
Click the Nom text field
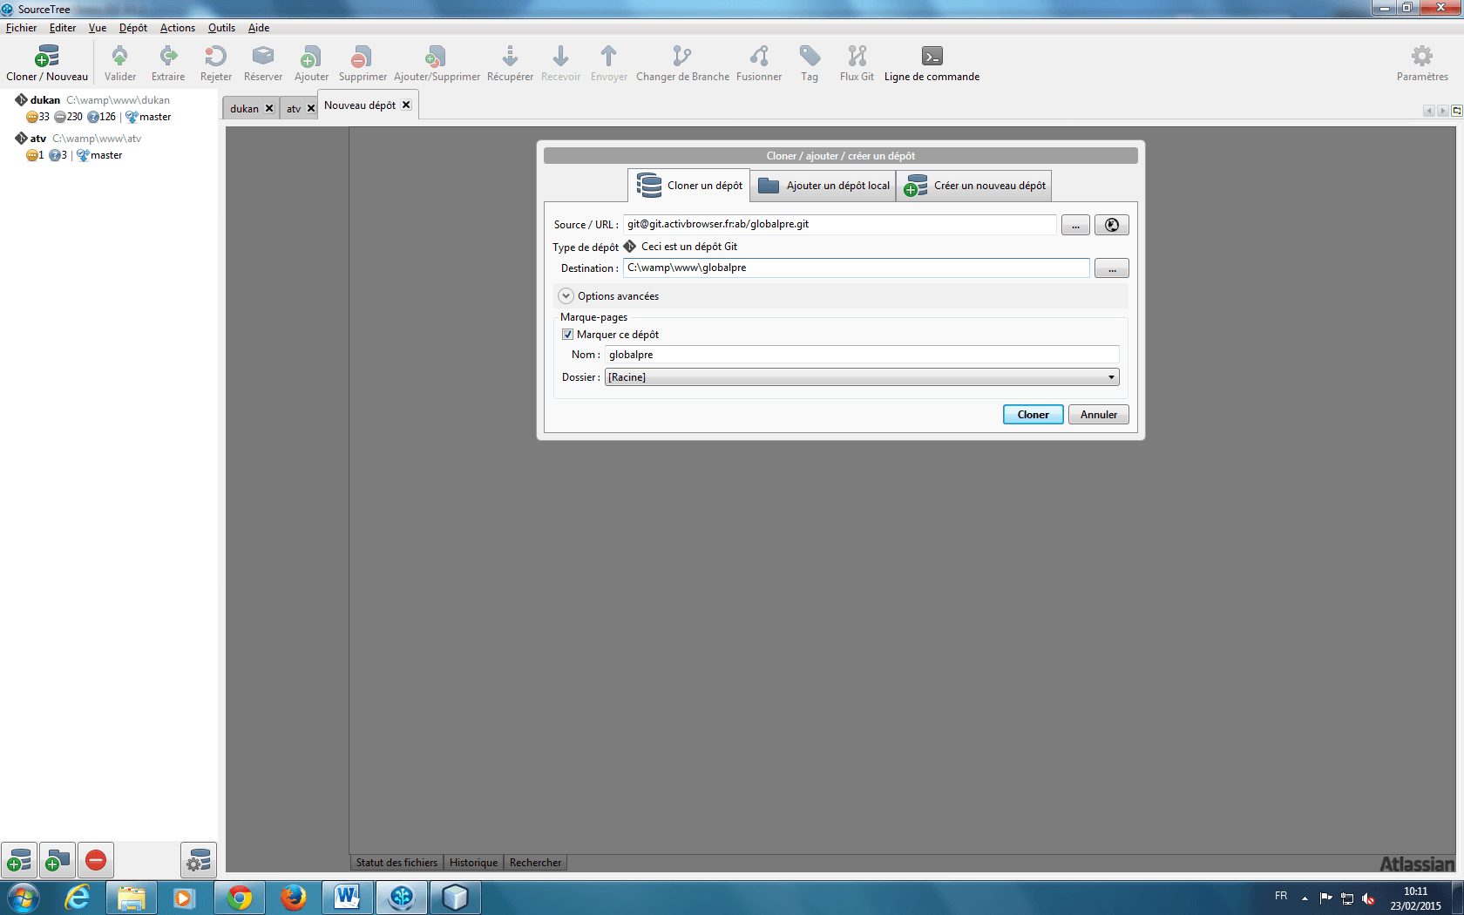click(x=861, y=355)
